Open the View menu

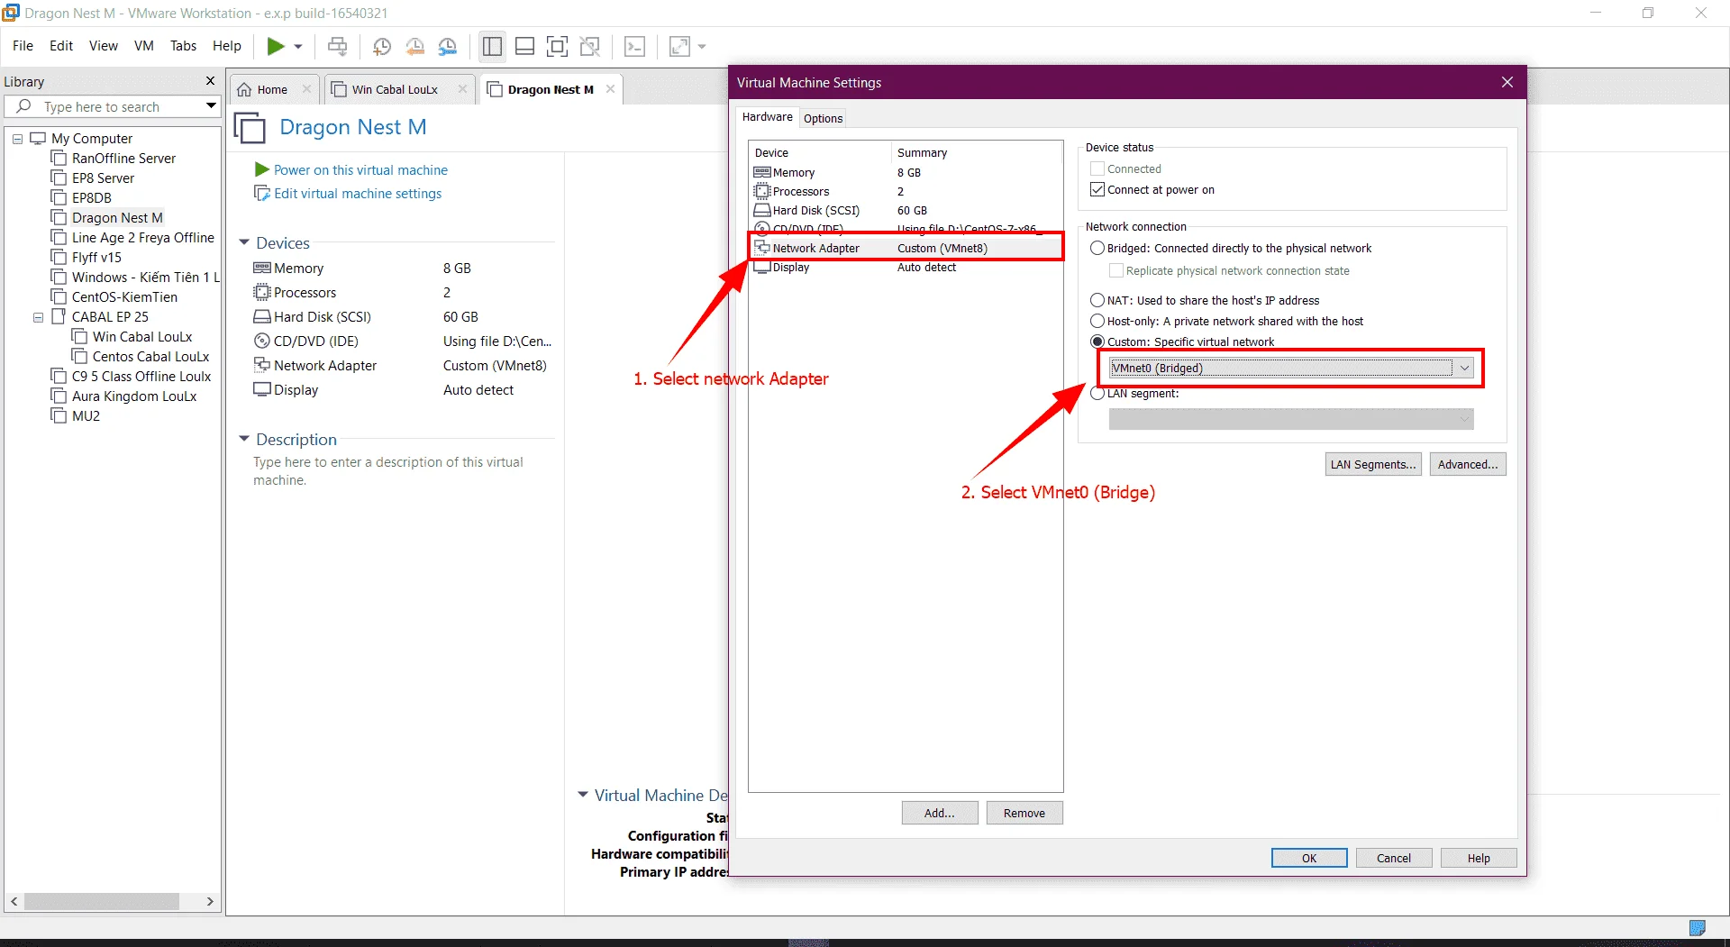(104, 46)
